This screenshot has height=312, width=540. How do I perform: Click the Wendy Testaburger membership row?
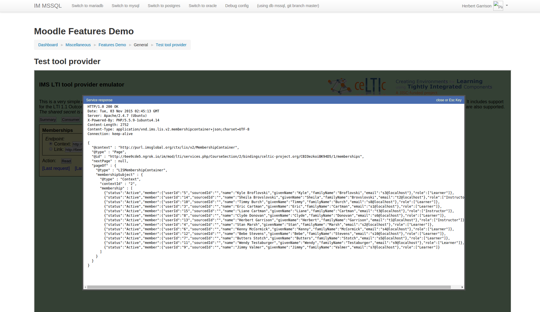click(x=284, y=243)
